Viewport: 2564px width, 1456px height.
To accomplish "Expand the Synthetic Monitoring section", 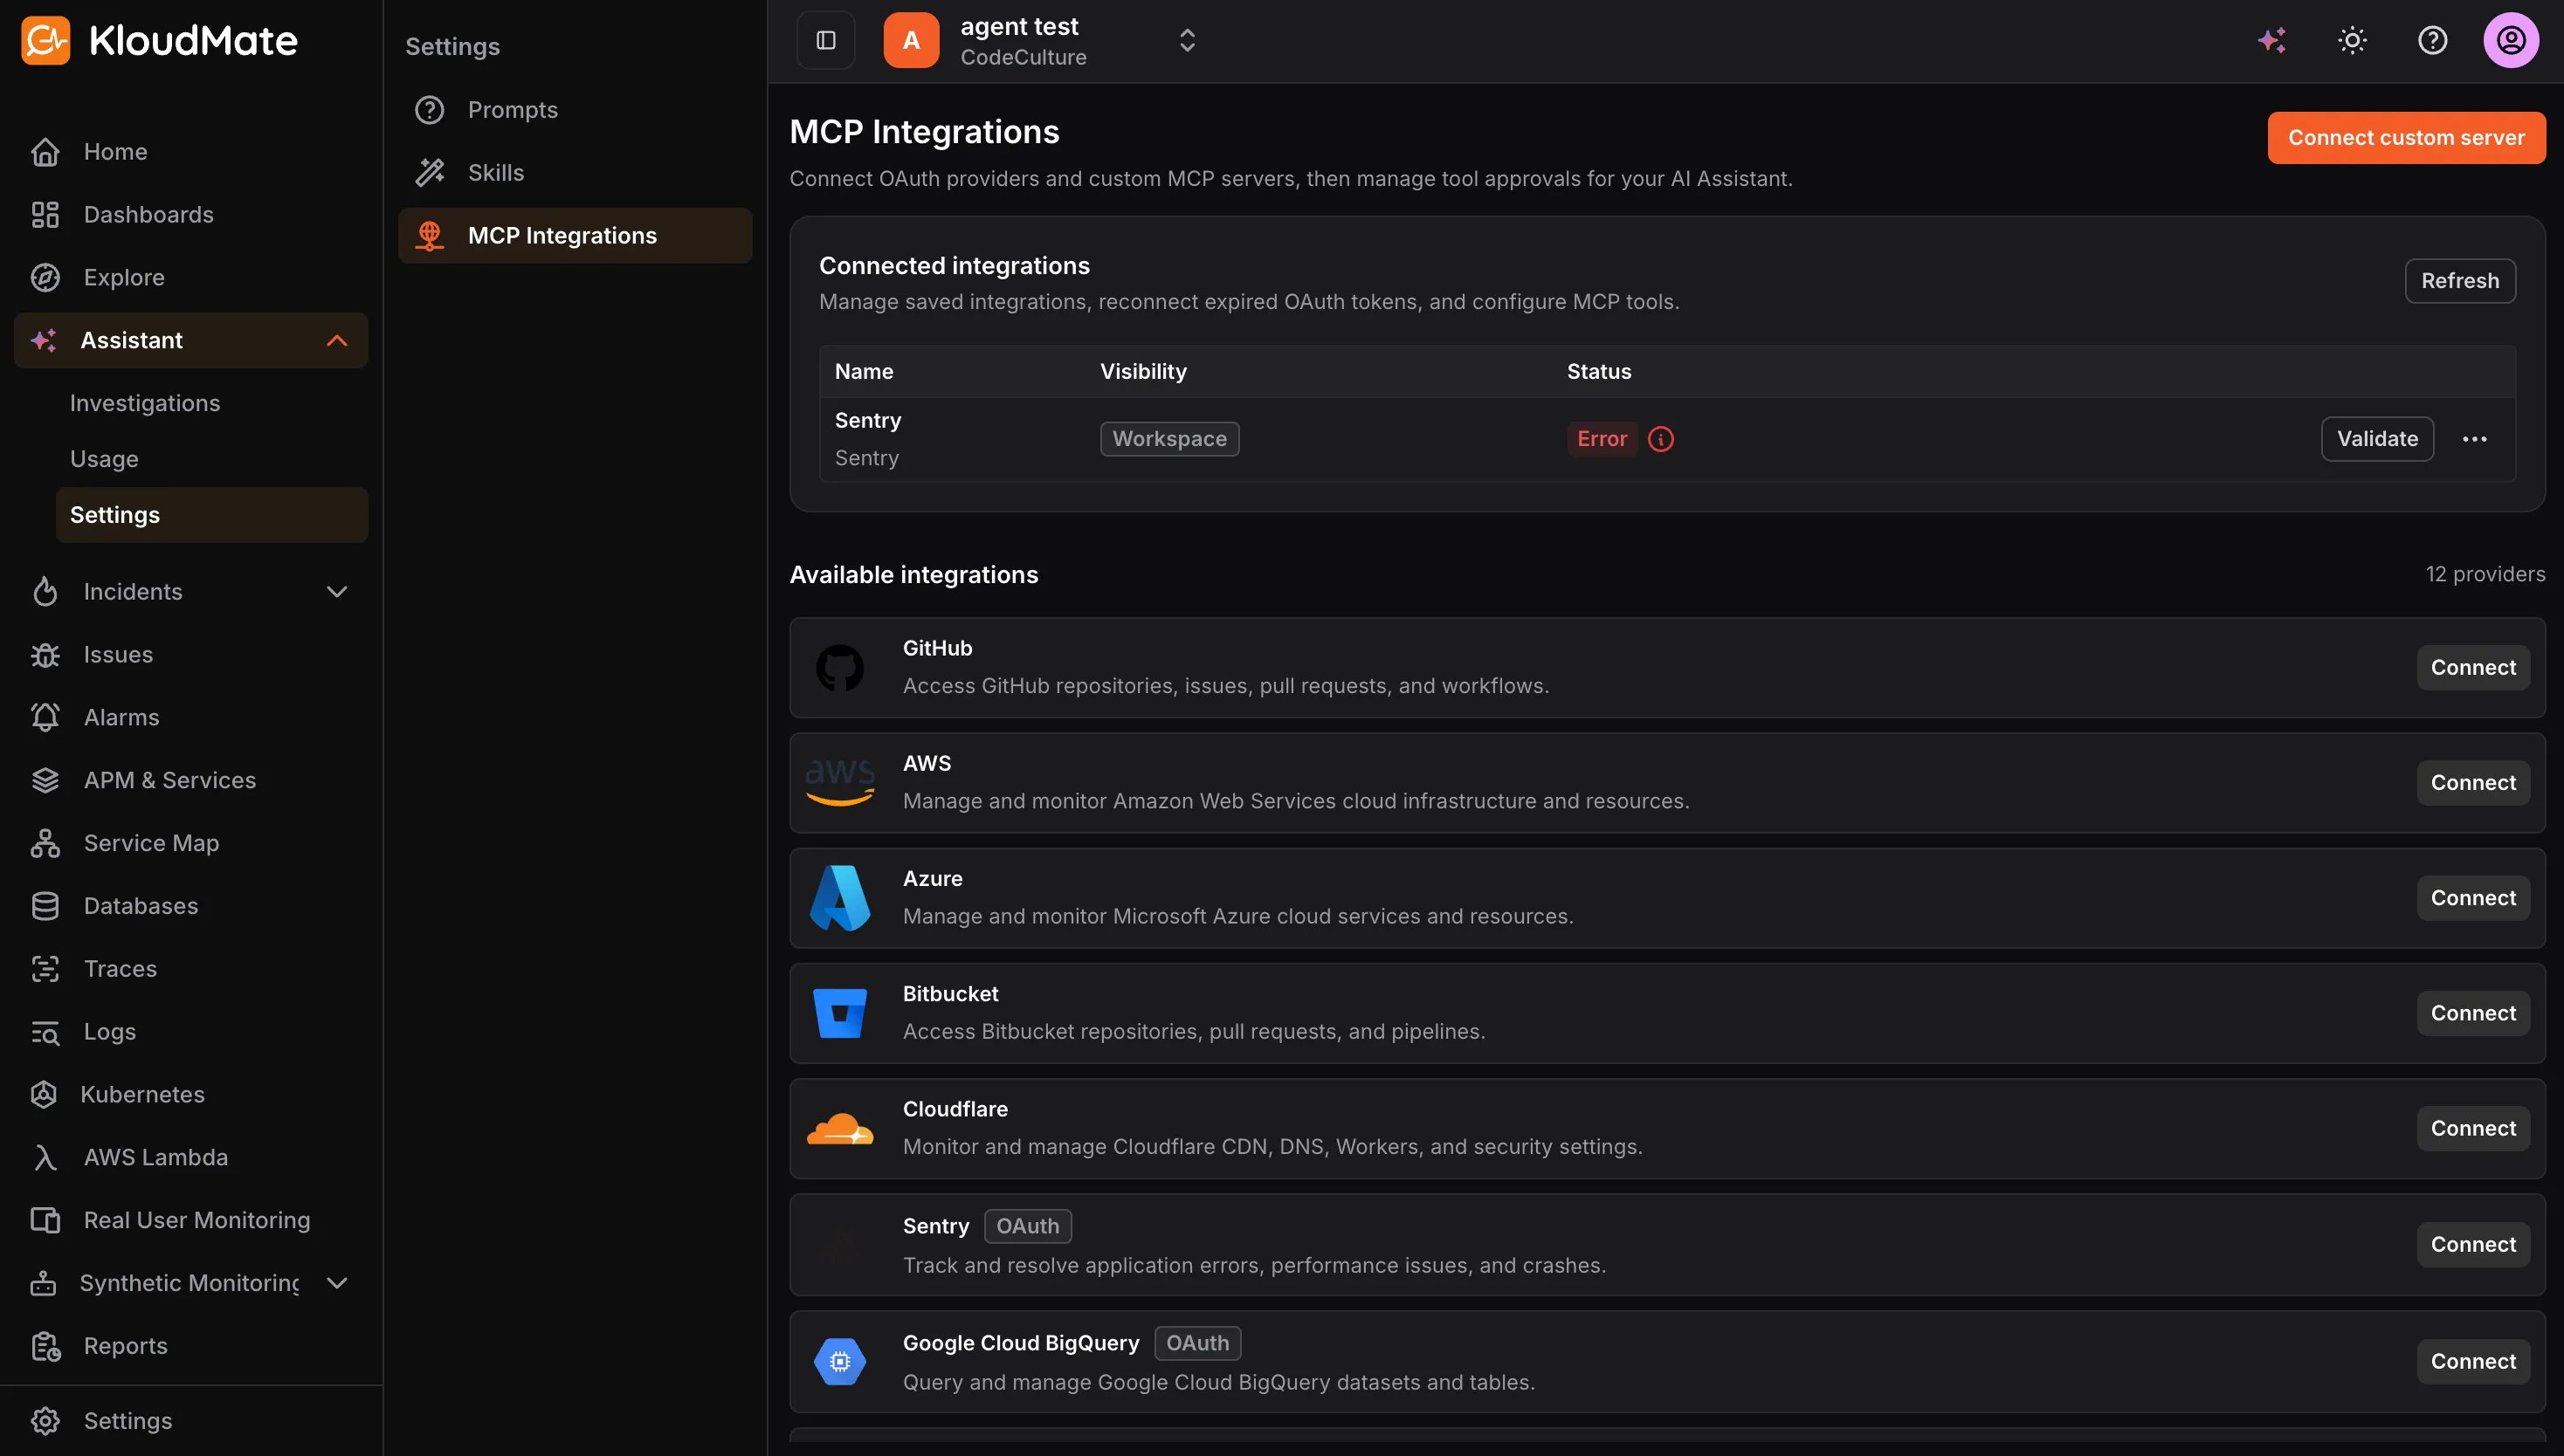I will point(337,1284).
